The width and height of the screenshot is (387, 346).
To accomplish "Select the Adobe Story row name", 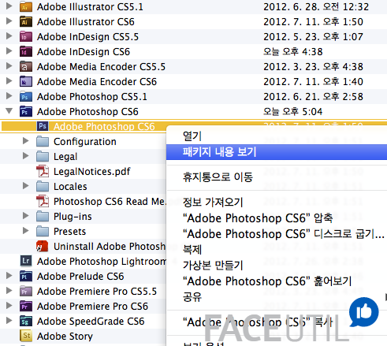I will 65,337.
